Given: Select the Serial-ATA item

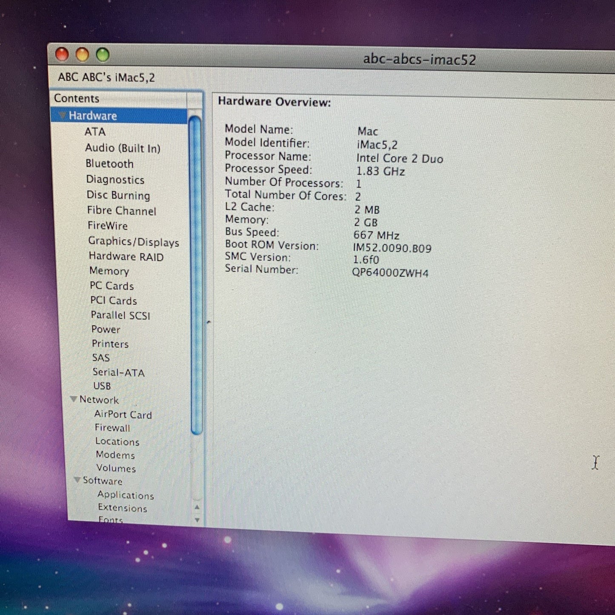Looking at the screenshot, I should pos(119,372).
